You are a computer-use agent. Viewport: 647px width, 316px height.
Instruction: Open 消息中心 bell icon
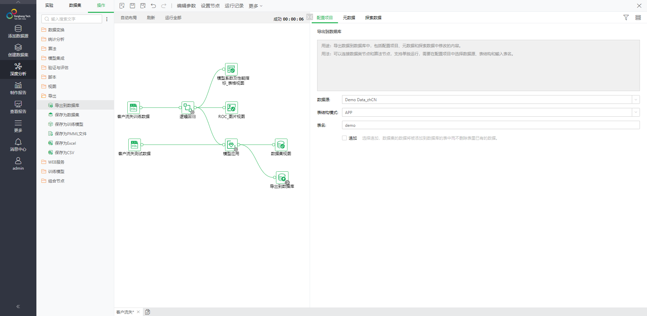[x=18, y=145]
